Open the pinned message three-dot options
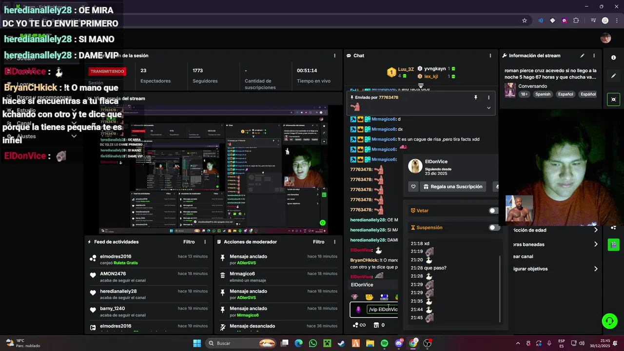The width and height of the screenshot is (624, 351). click(x=488, y=97)
